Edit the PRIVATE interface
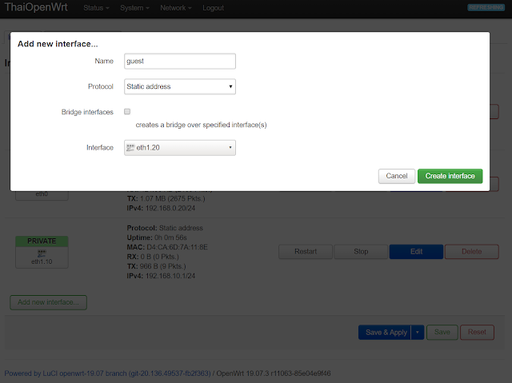The image size is (512, 383). [x=416, y=252]
